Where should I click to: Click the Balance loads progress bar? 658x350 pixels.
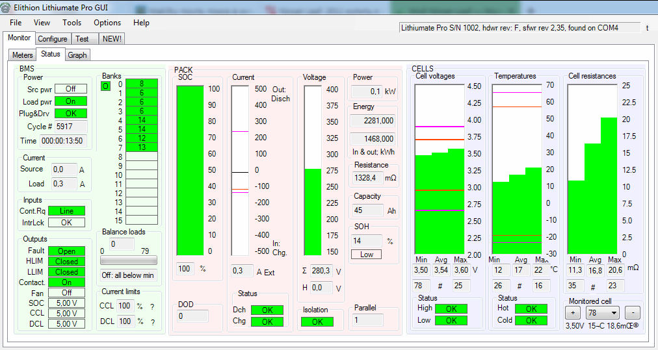128,260
